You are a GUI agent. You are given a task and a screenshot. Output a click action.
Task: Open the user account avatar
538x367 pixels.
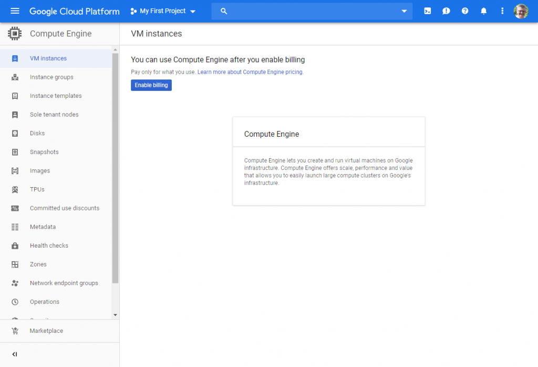point(521,11)
